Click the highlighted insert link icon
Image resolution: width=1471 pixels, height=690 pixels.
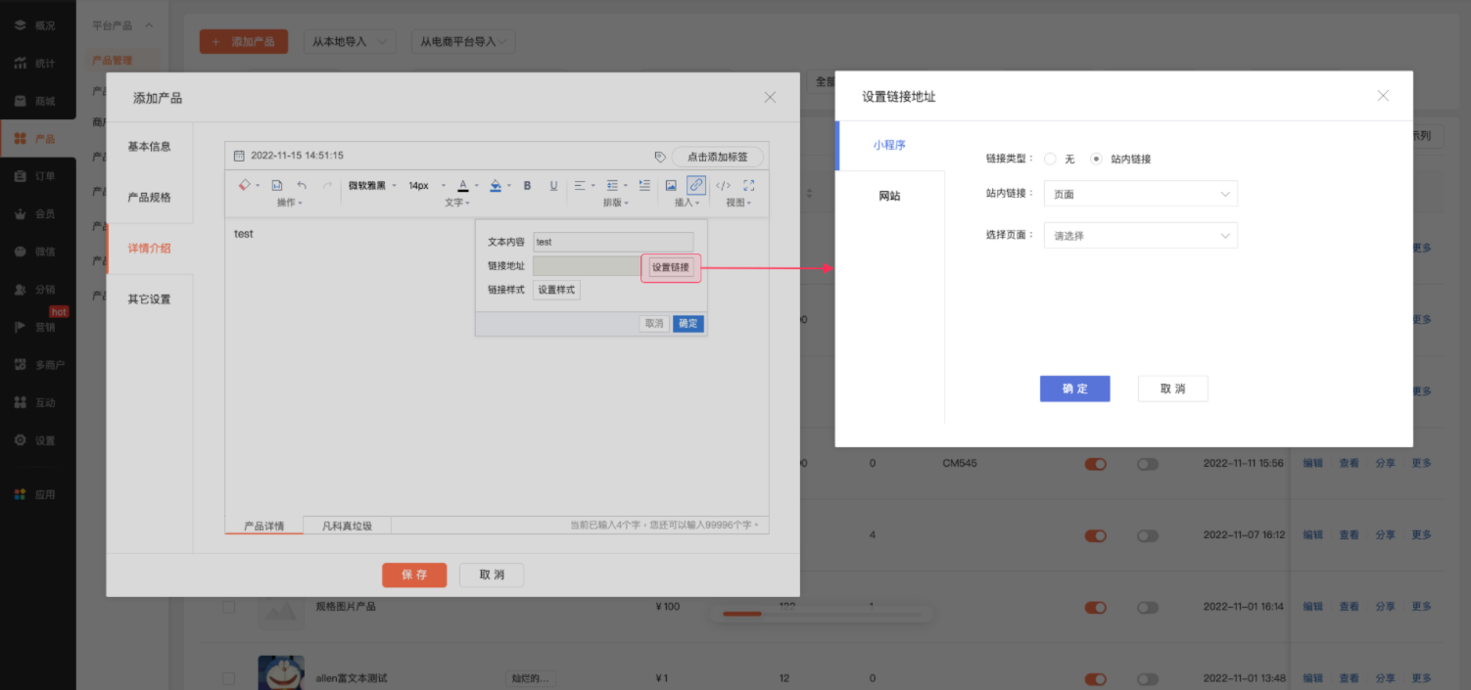[696, 185]
